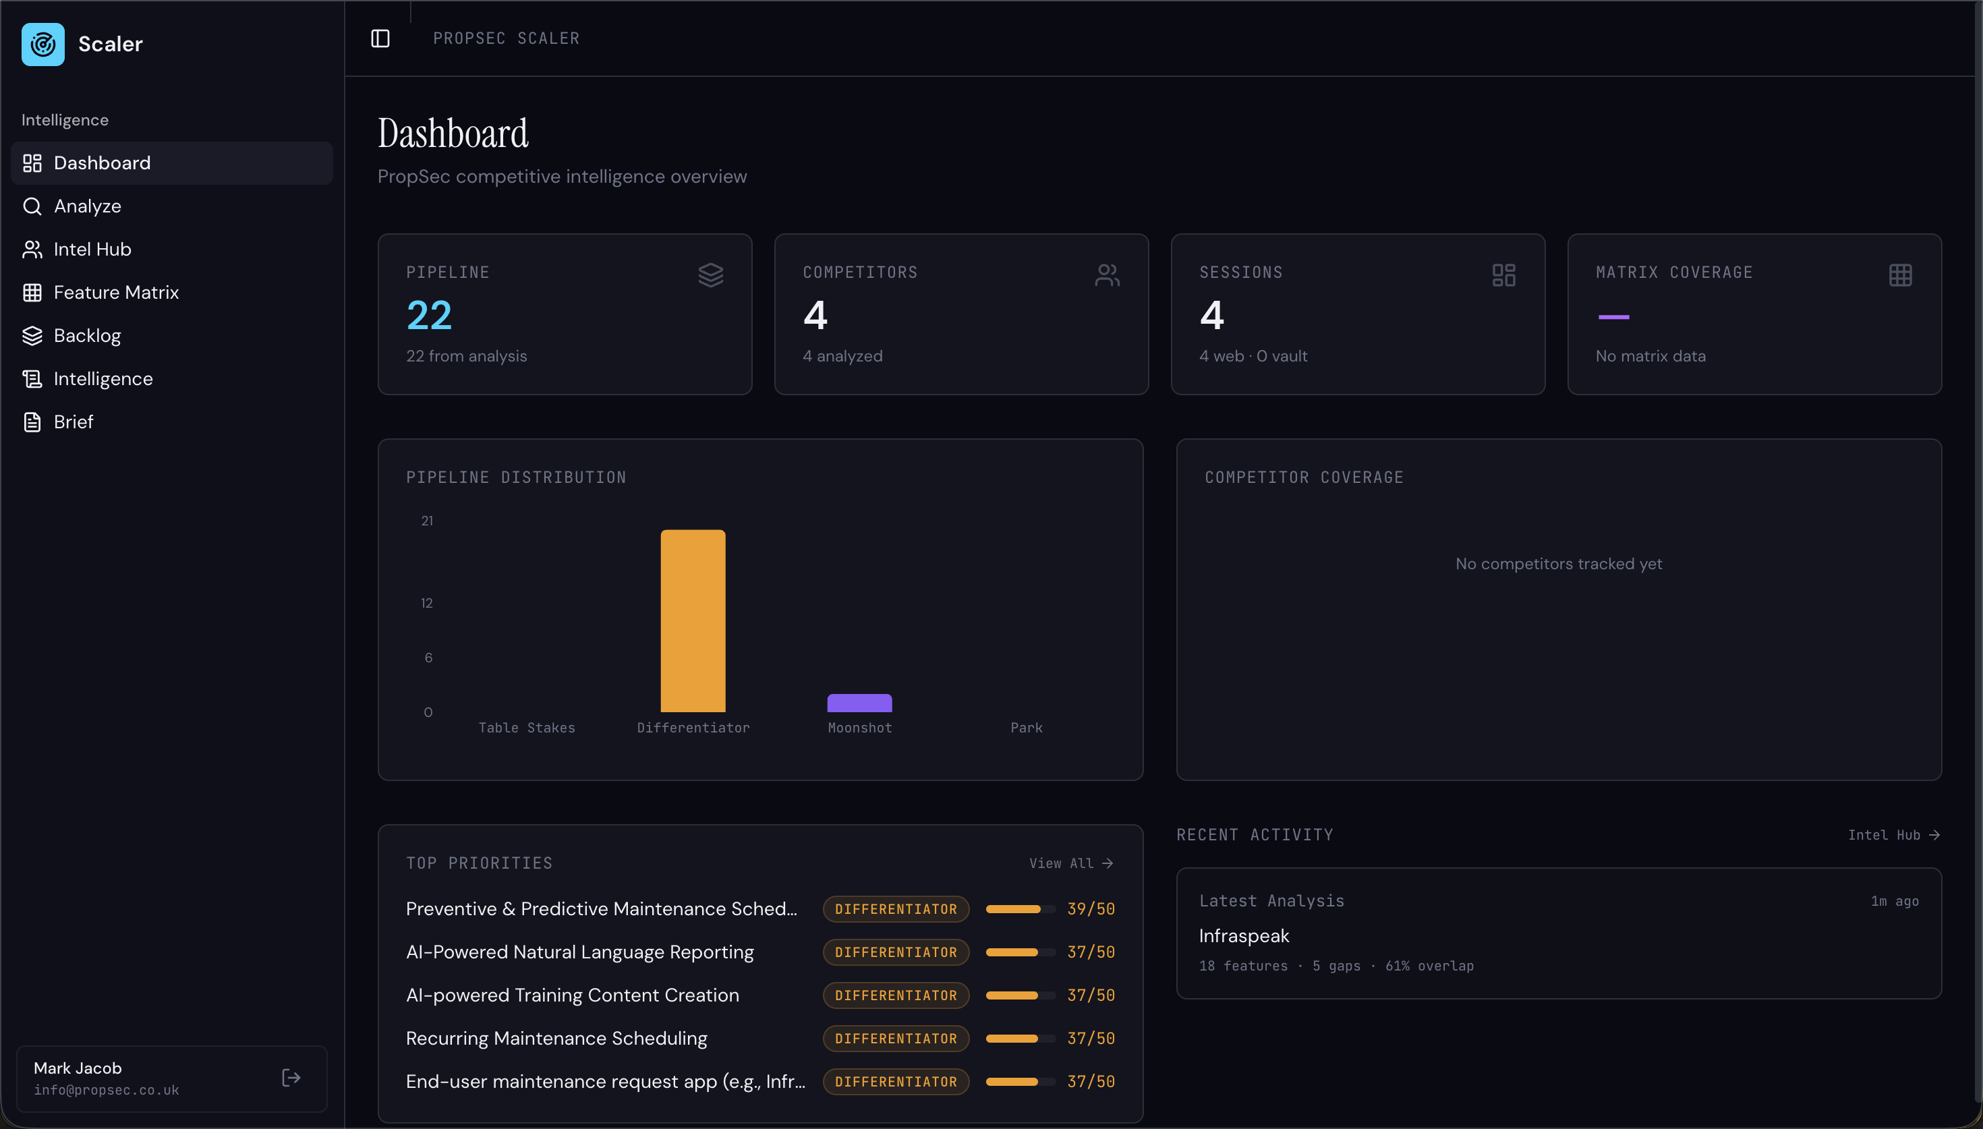Screen dimensions: 1983x1129
Task: Click the 39/50 score value
Action: (x=1091, y=908)
